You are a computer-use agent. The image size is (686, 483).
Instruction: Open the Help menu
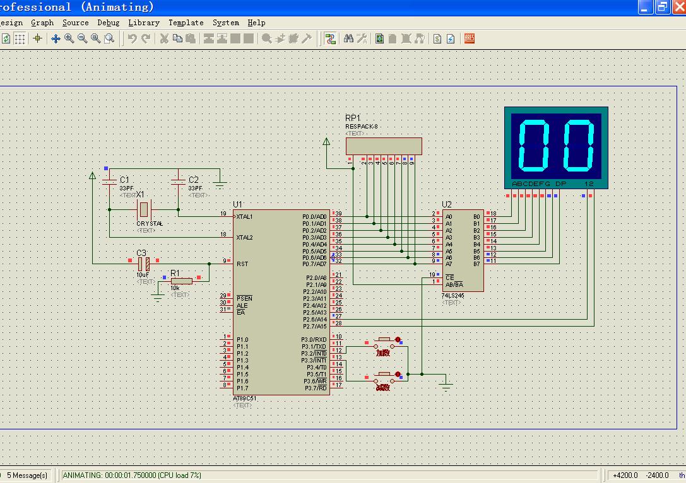tap(256, 23)
